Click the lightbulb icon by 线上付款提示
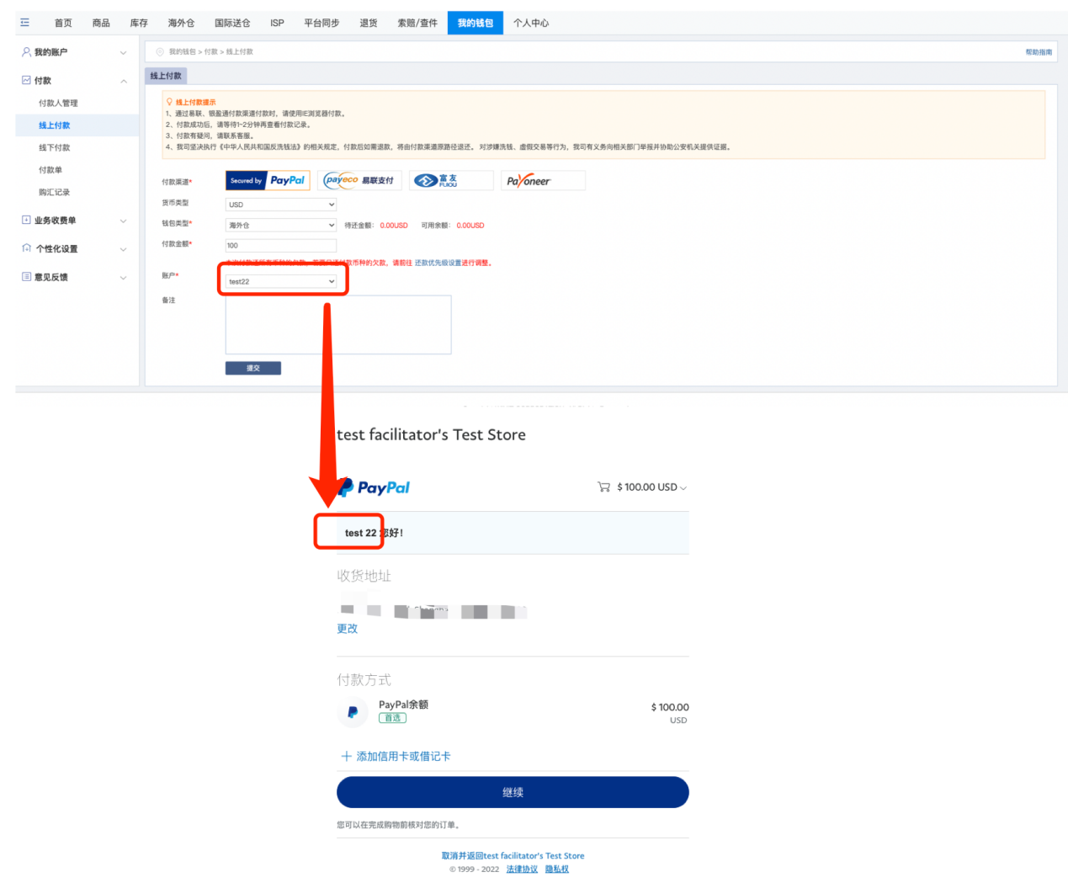 click(169, 102)
